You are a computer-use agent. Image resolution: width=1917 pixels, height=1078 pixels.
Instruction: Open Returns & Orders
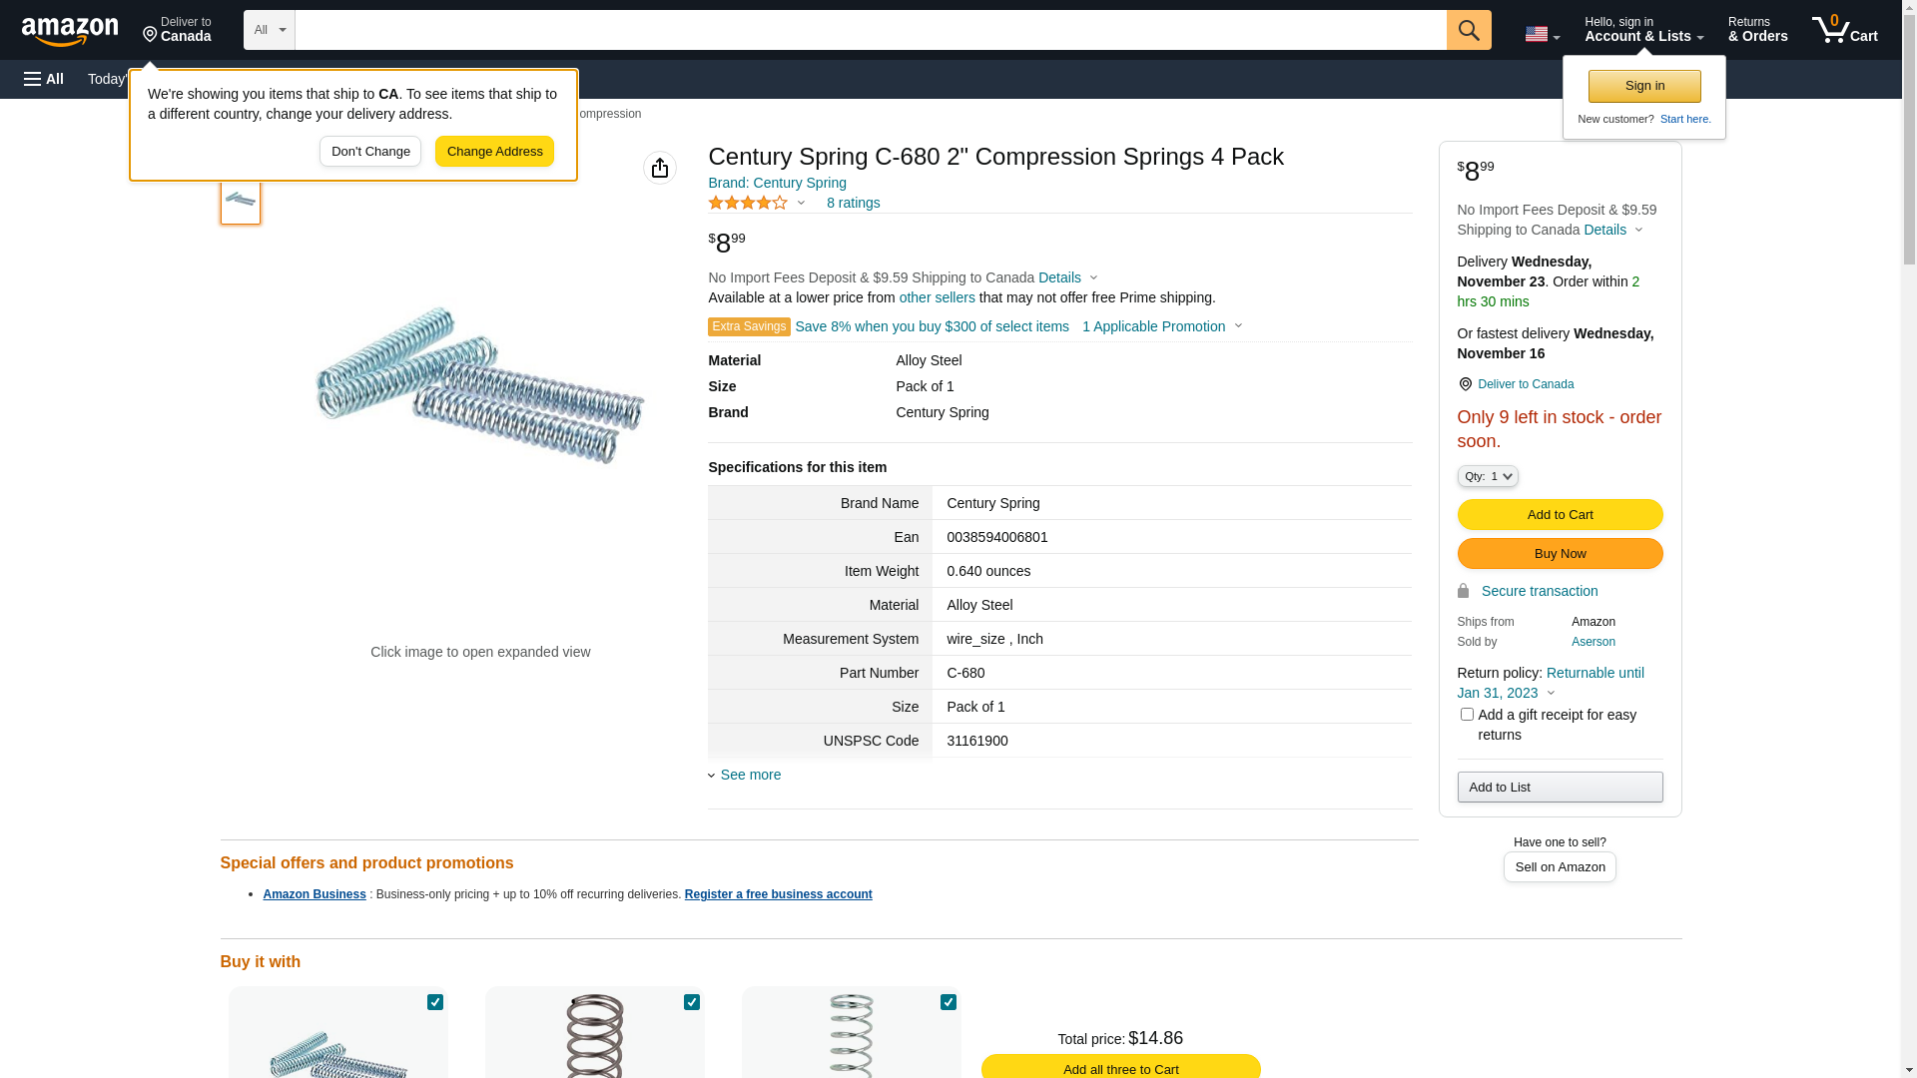coord(1756,30)
